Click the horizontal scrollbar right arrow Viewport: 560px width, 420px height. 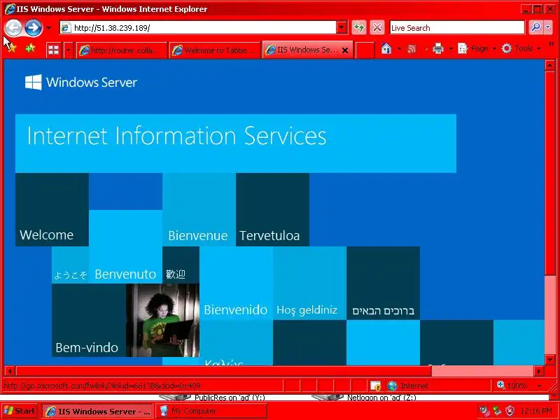click(539, 371)
